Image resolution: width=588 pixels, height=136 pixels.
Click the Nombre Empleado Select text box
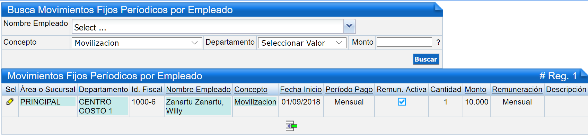(208, 27)
